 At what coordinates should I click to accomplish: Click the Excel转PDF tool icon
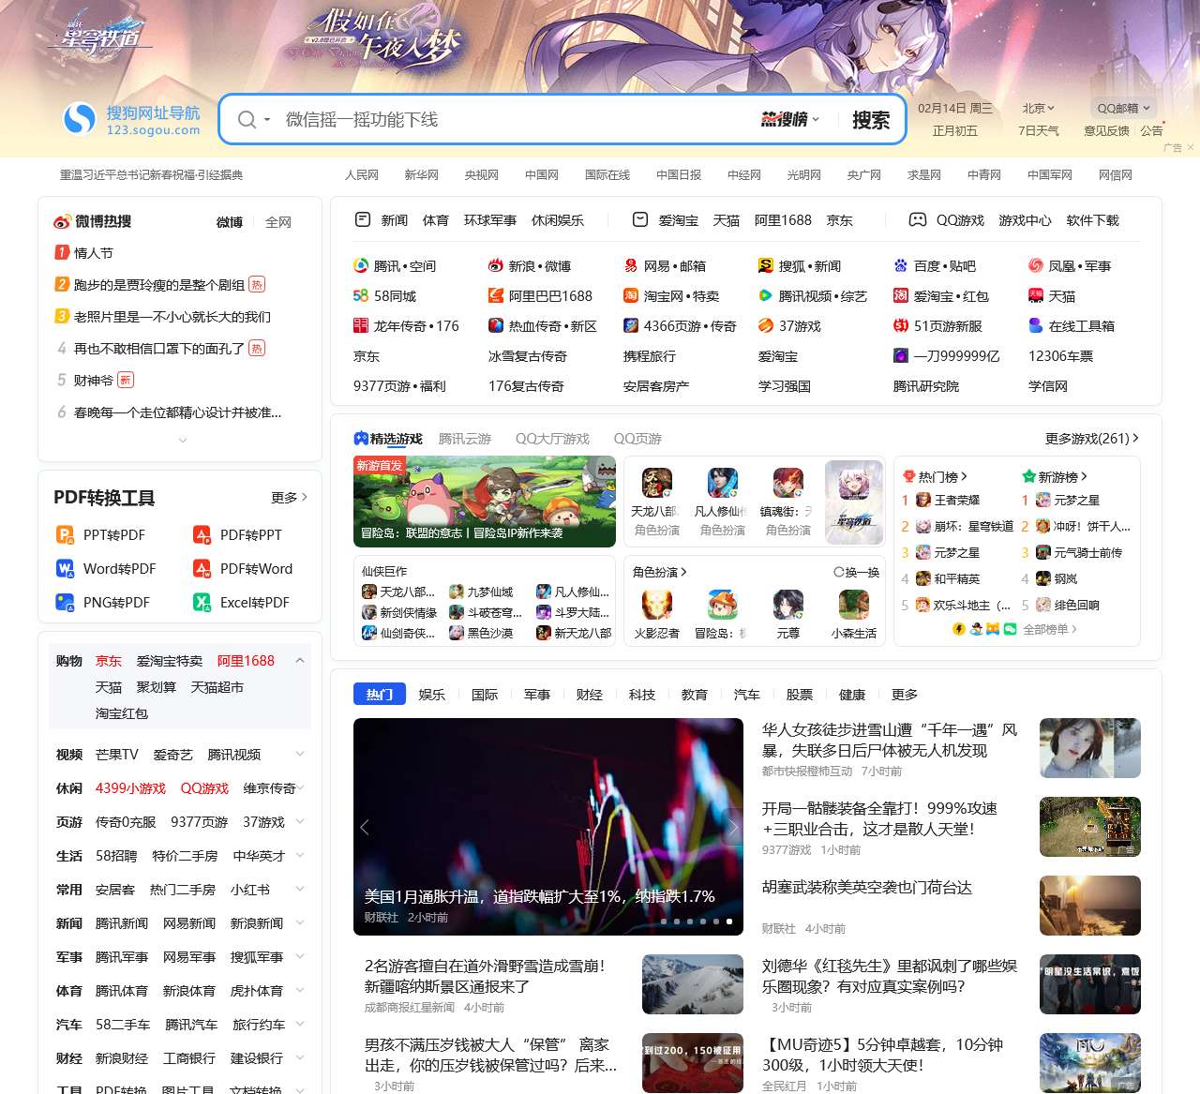tap(201, 603)
